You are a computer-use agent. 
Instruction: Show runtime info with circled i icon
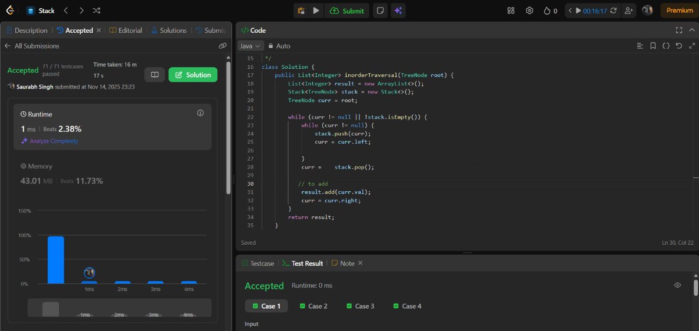click(x=200, y=113)
